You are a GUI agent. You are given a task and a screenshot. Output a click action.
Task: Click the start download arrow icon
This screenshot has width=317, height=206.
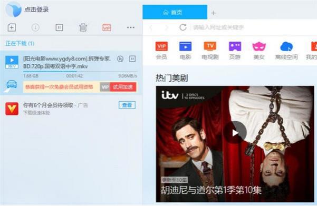pos(35,27)
